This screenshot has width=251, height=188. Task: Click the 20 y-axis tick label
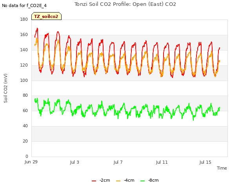(x=25, y=141)
